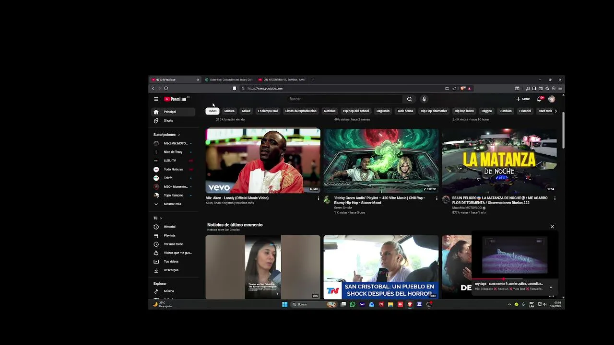This screenshot has height=345, width=614.
Task: Click the Crear button
Action: (523, 99)
